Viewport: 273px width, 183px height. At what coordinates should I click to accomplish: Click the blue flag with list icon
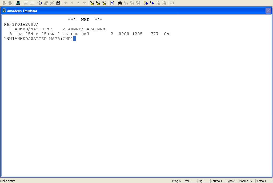click(152, 3)
